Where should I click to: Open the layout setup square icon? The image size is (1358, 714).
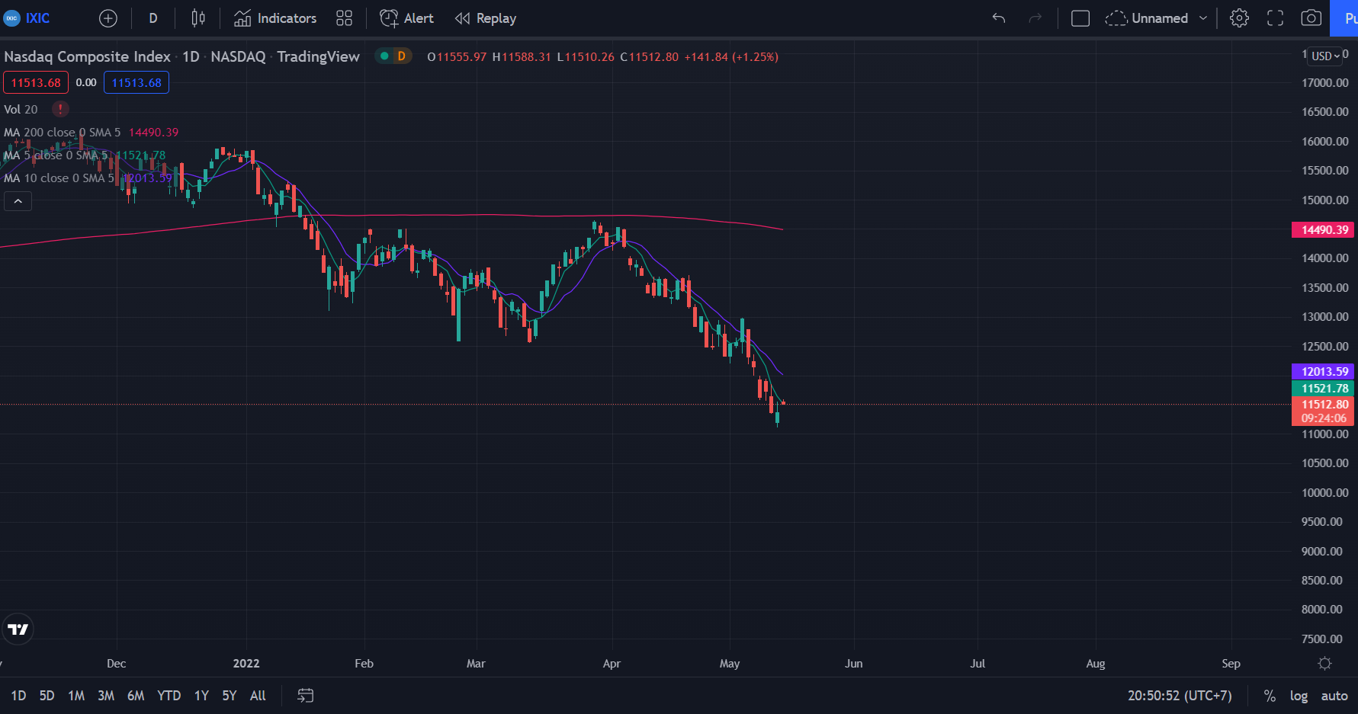[1080, 18]
